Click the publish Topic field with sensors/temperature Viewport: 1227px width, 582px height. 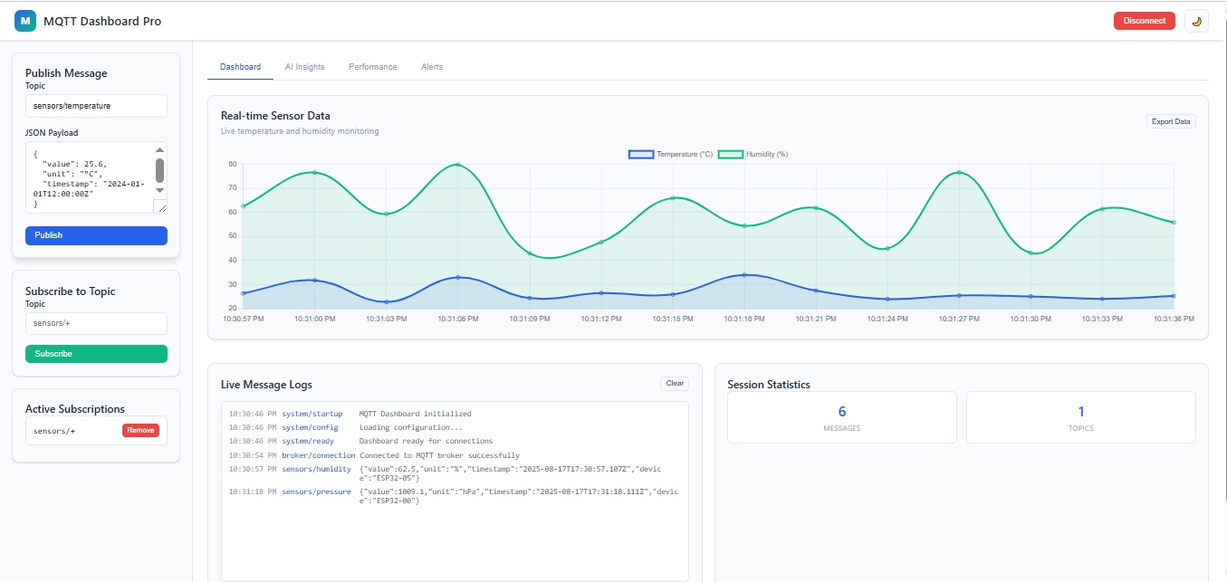96,106
